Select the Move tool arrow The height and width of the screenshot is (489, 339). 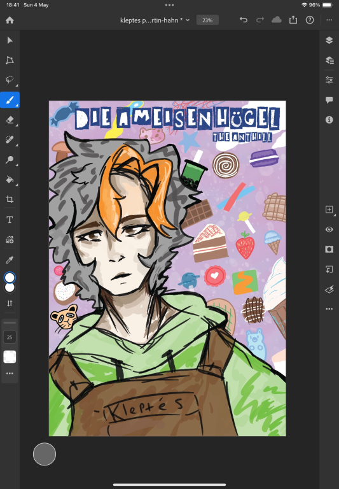pos(10,40)
